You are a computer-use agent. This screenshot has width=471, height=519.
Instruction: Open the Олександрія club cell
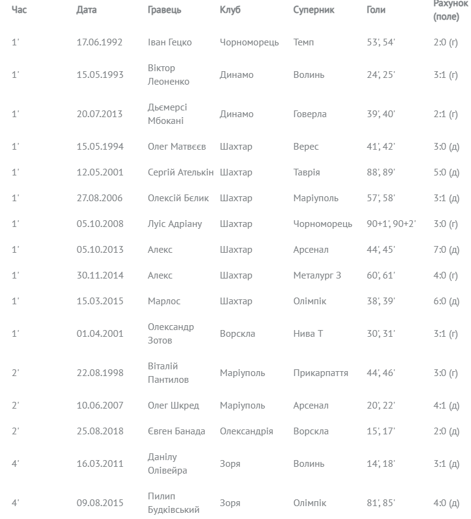(x=247, y=431)
